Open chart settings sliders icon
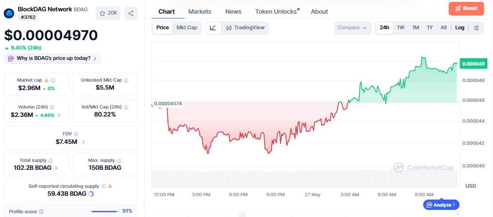 pyautogui.click(x=476, y=28)
